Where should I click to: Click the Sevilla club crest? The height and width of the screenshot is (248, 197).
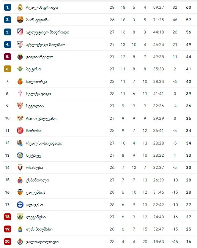pos(20,106)
